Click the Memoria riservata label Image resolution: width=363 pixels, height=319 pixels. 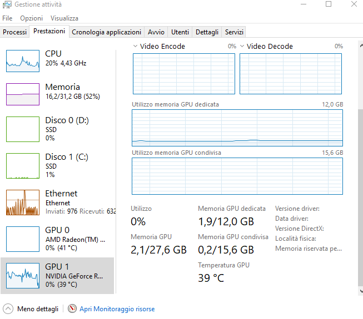click(309, 249)
